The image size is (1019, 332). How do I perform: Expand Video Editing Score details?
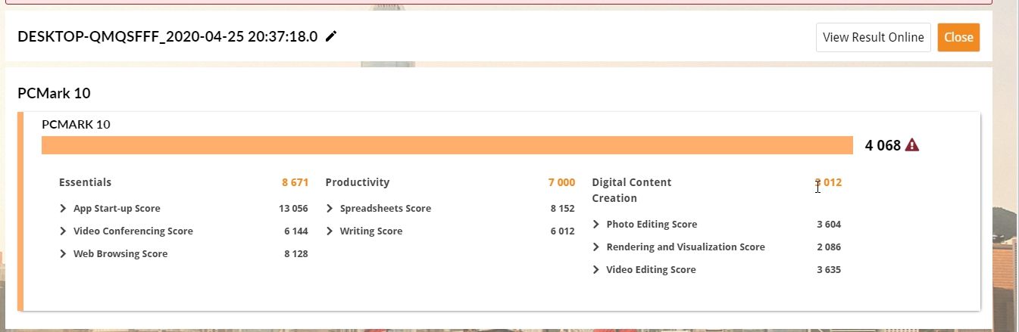(x=596, y=270)
